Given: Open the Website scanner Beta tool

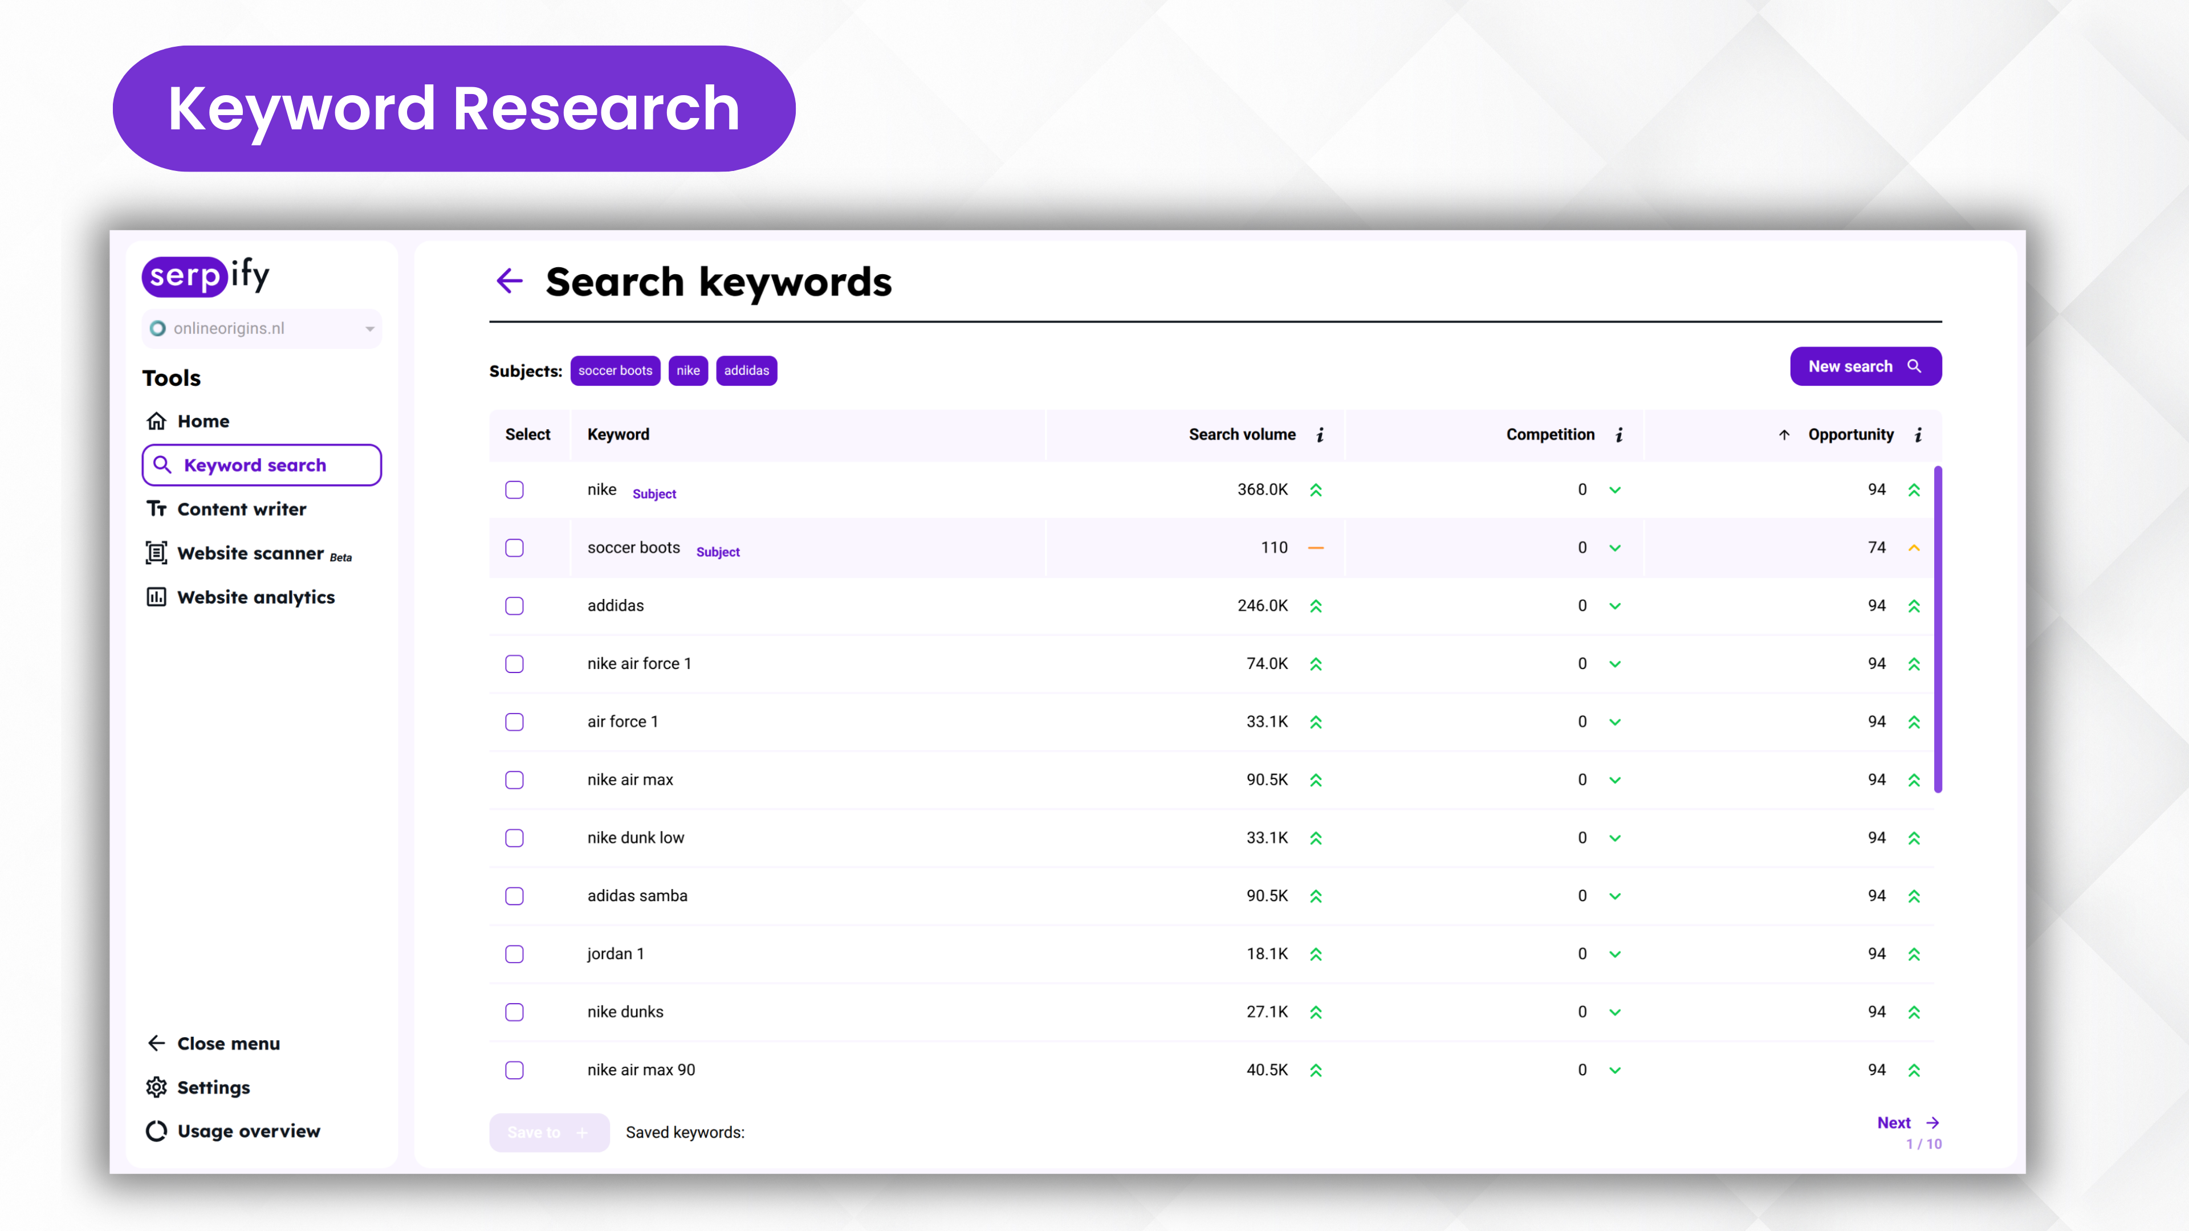Looking at the screenshot, I should pyautogui.click(x=249, y=553).
